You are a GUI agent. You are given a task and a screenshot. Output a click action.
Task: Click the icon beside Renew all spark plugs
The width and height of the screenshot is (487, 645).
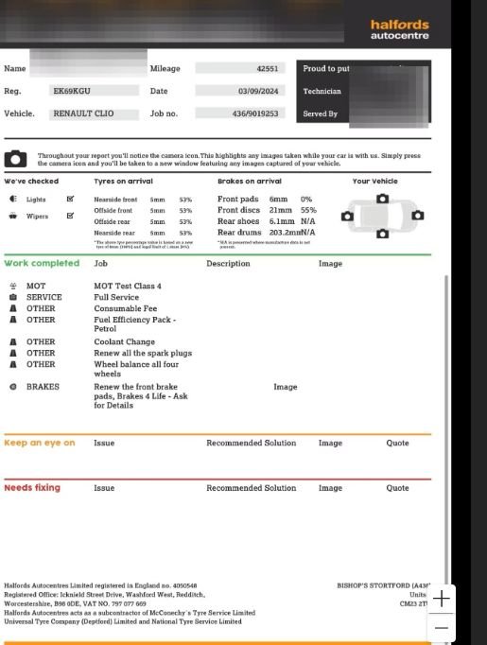click(x=13, y=353)
